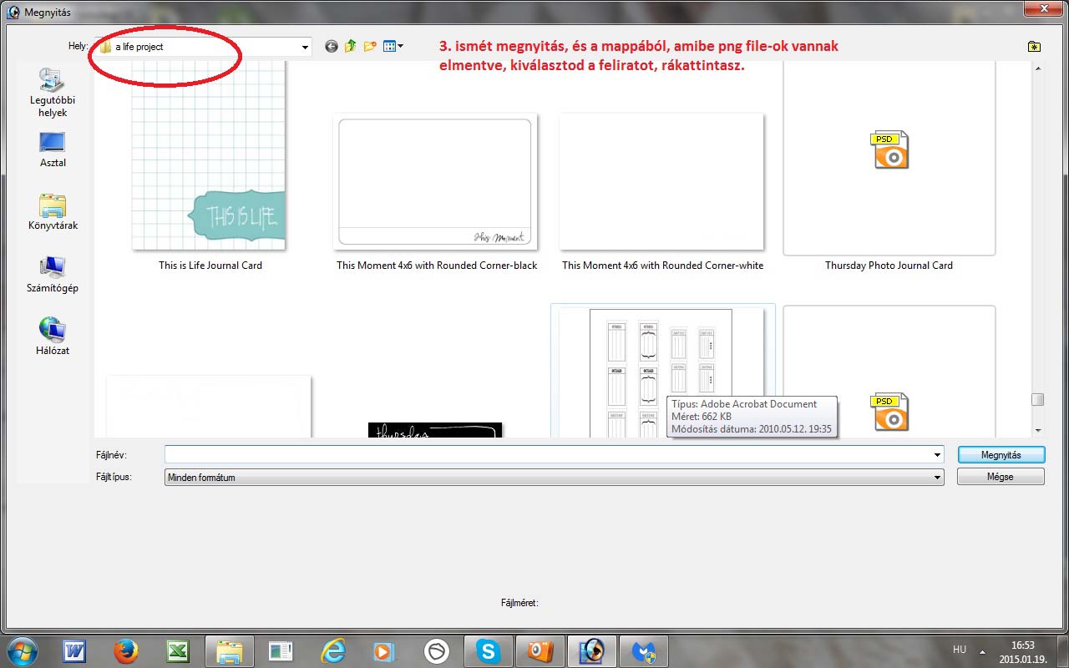Click the Fájlnév input field
This screenshot has width=1069, height=668.
[551, 455]
